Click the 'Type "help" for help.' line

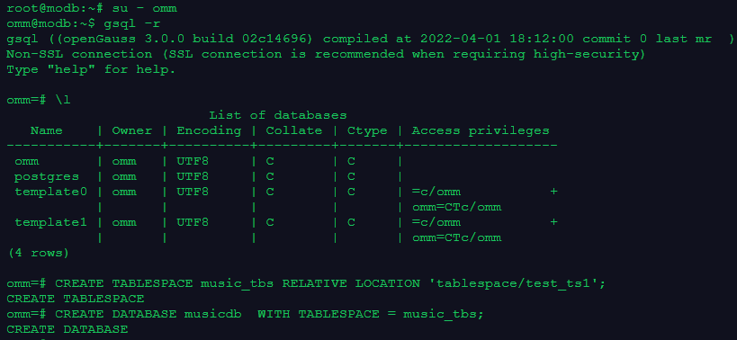click(x=91, y=70)
